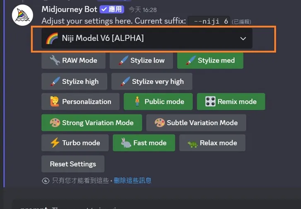Image resolution: width=301 pixels, height=209 pixels.
Task: Click the 應用 app verified badge
Action: pyautogui.click(x=112, y=9)
